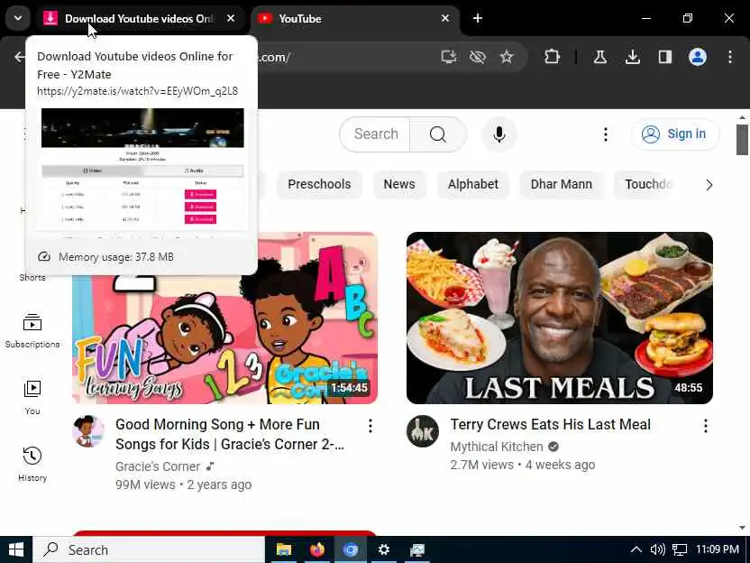Open Subscriptions in YouTube sidebar
Screen dimensions: 750x563
coord(32,330)
